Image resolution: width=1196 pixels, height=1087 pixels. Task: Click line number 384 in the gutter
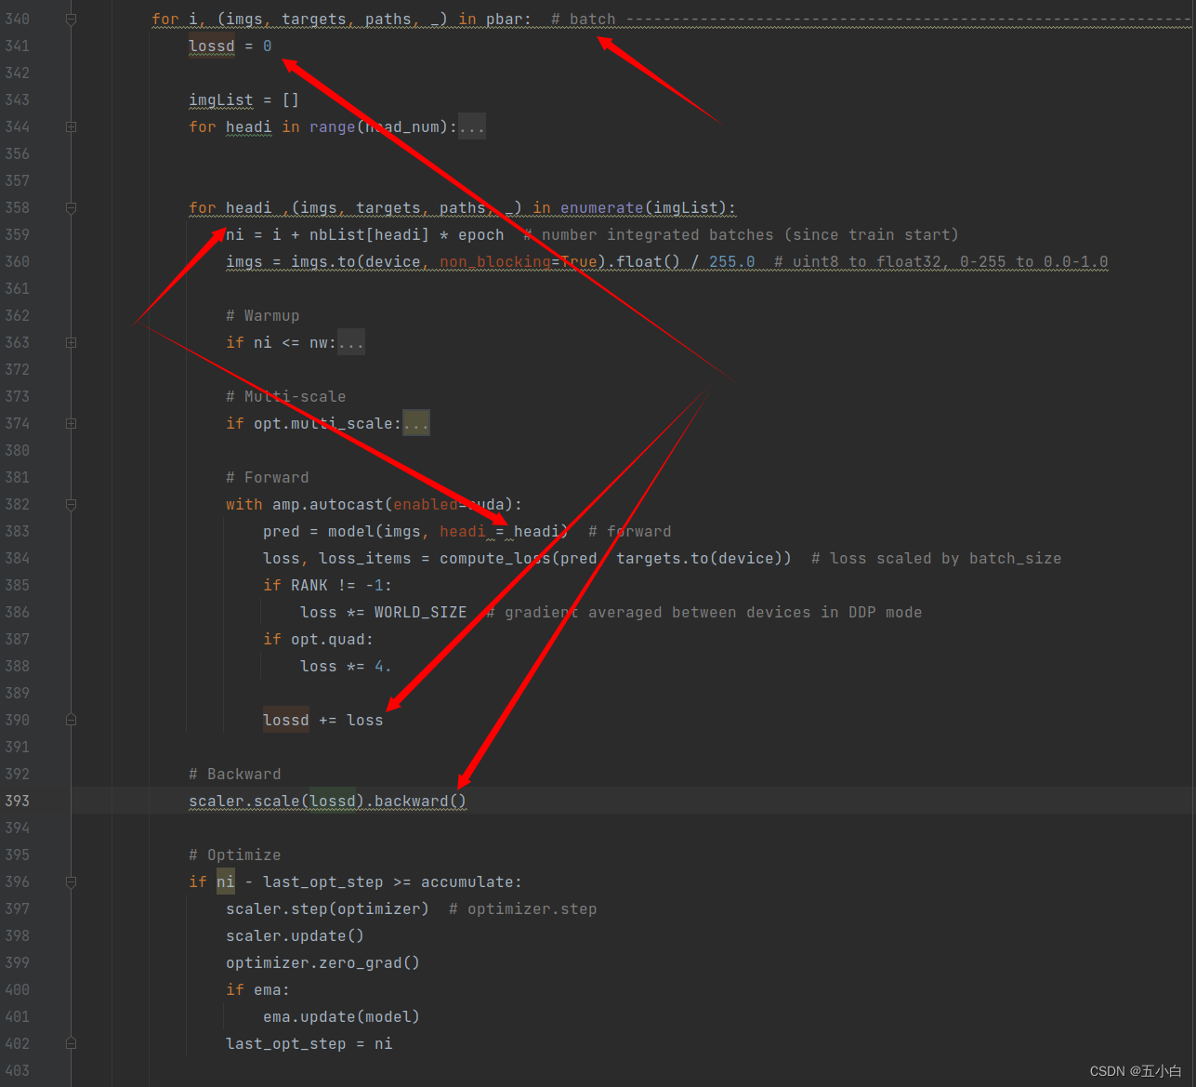pos(17,558)
